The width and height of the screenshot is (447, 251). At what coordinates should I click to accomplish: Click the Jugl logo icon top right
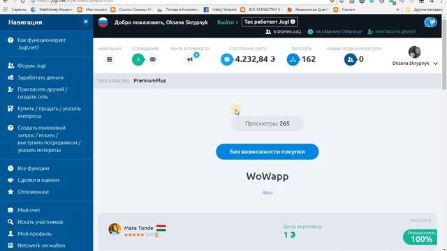(430, 22)
